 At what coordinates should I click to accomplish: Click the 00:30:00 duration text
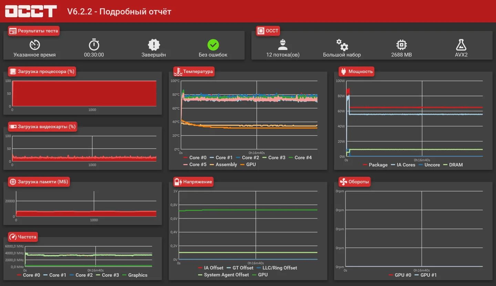click(94, 55)
